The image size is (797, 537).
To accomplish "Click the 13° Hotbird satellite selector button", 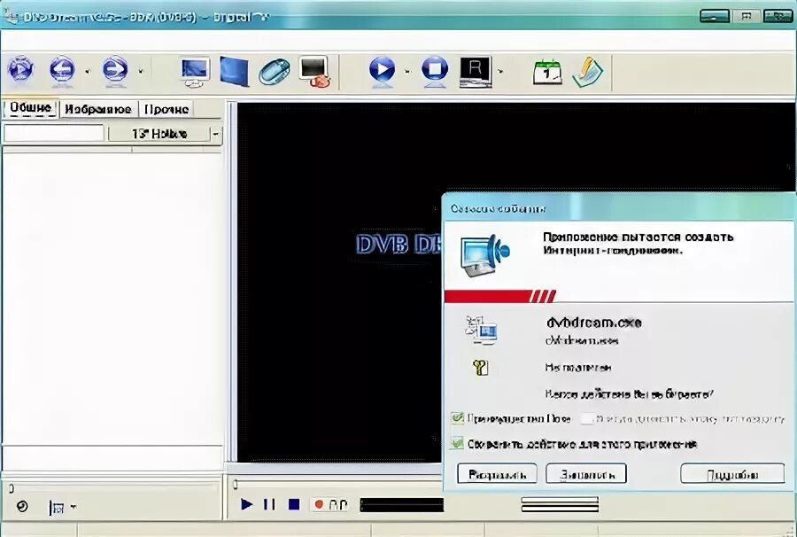I will 159,134.
